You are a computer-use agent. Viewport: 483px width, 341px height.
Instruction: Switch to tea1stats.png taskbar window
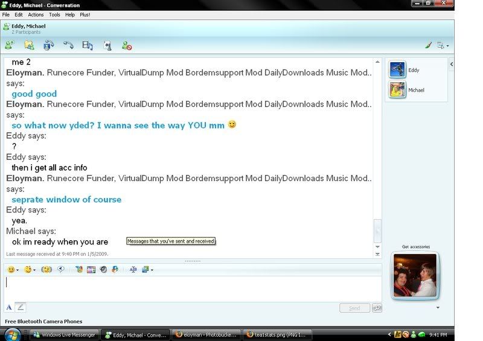(x=277, y=335)
